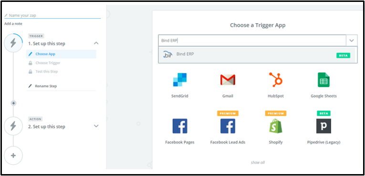Viewport: 365px width, 176px height.
Task: Collapse the trigger step chevron
Action: point(96,43)
